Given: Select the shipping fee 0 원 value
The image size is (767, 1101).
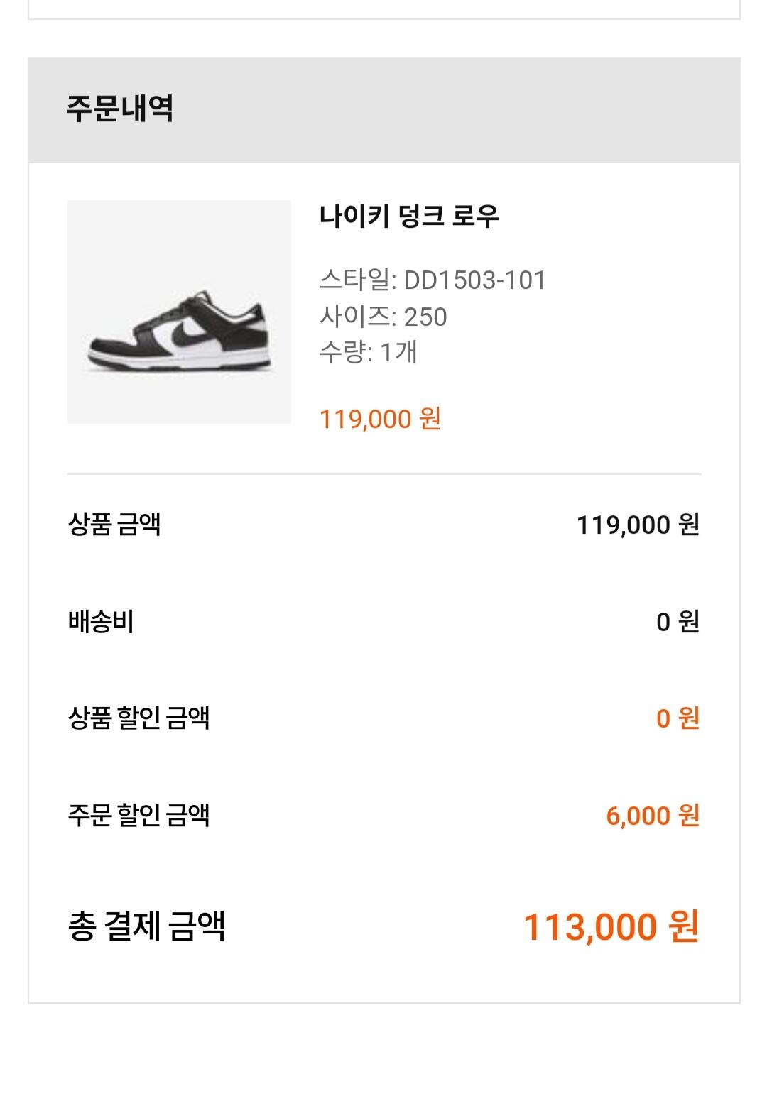Looking at the screenshot, I should click(678, 622).
